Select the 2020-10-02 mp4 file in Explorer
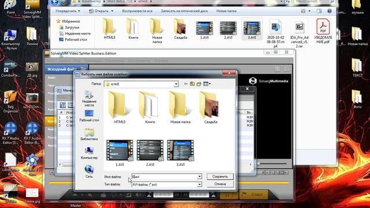 click(x=276, y=34)
